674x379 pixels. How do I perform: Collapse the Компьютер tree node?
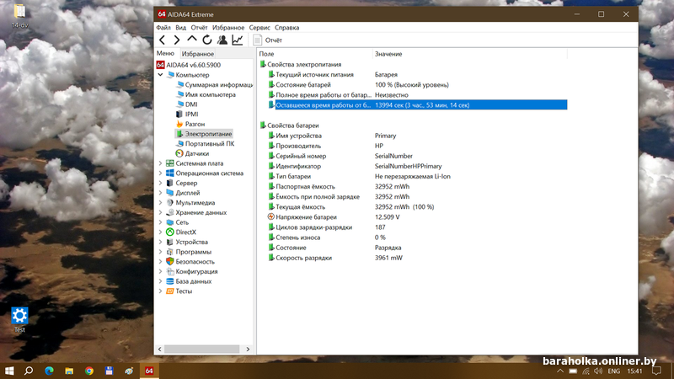[160, 75]
